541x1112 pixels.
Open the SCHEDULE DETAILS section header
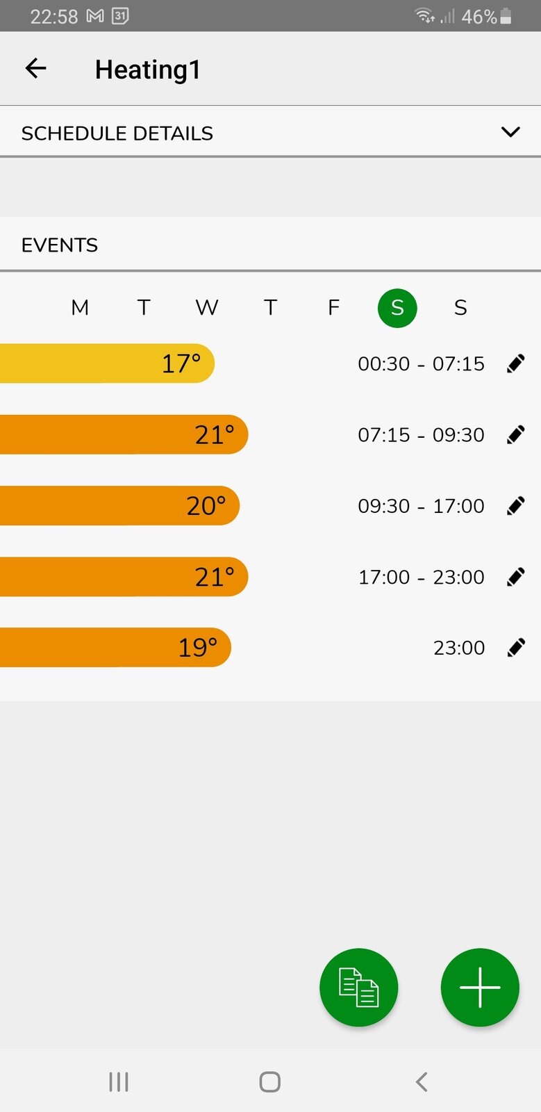(x=117, y=133)
